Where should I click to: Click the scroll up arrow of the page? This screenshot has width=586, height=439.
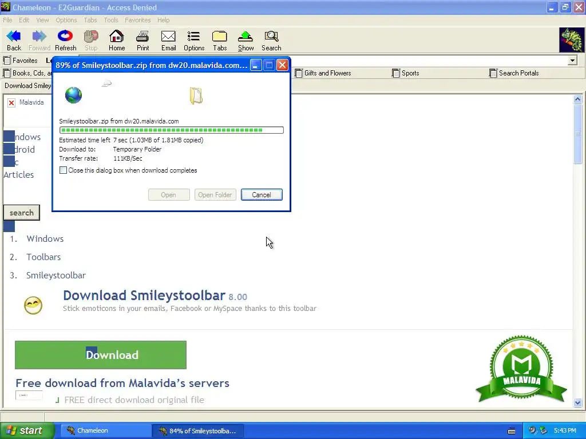[x=577, y=99]
